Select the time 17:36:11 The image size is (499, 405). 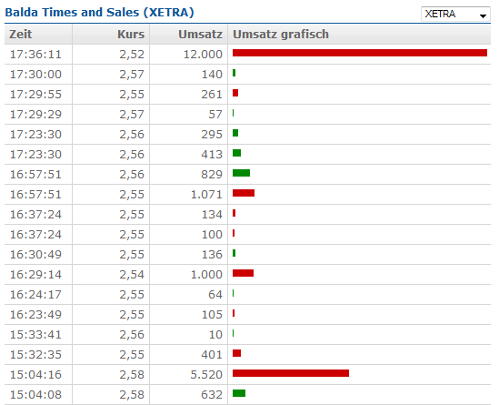click(35, 55)
